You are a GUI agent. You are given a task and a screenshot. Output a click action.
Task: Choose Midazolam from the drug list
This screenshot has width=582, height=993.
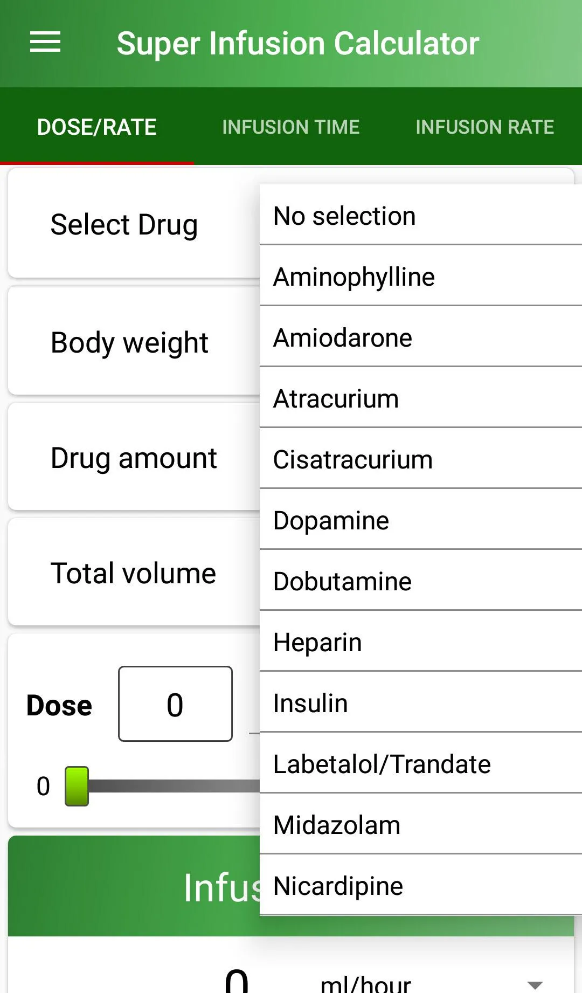(421, 824)
